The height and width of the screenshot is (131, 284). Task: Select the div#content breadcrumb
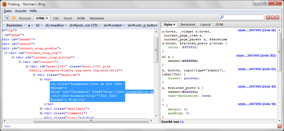(x=113, y=25)
